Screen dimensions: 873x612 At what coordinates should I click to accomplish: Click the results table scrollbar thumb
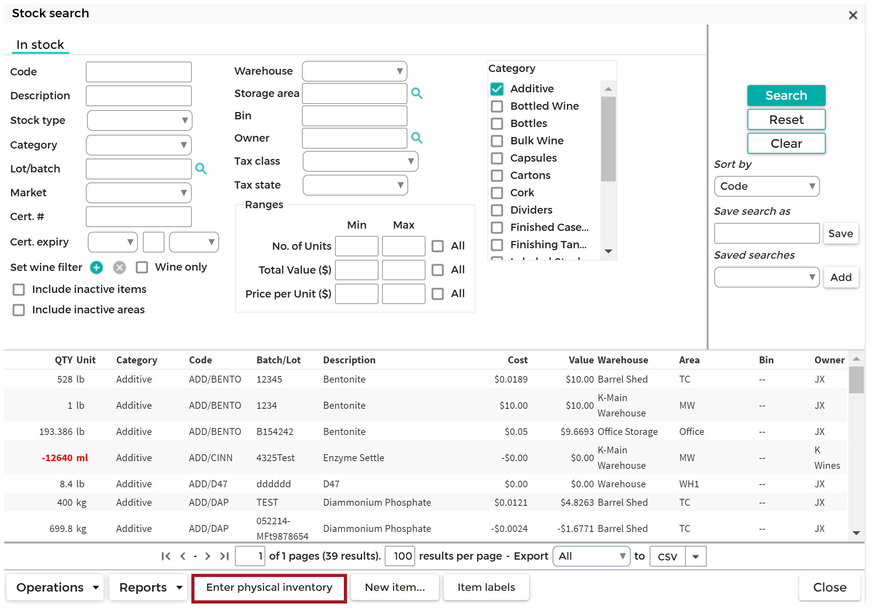click(x=856, y=380)
